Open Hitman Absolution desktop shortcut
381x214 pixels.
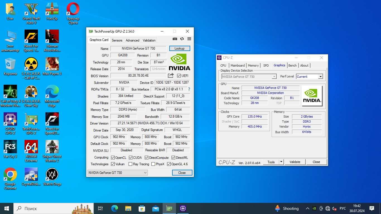point(52,41)
